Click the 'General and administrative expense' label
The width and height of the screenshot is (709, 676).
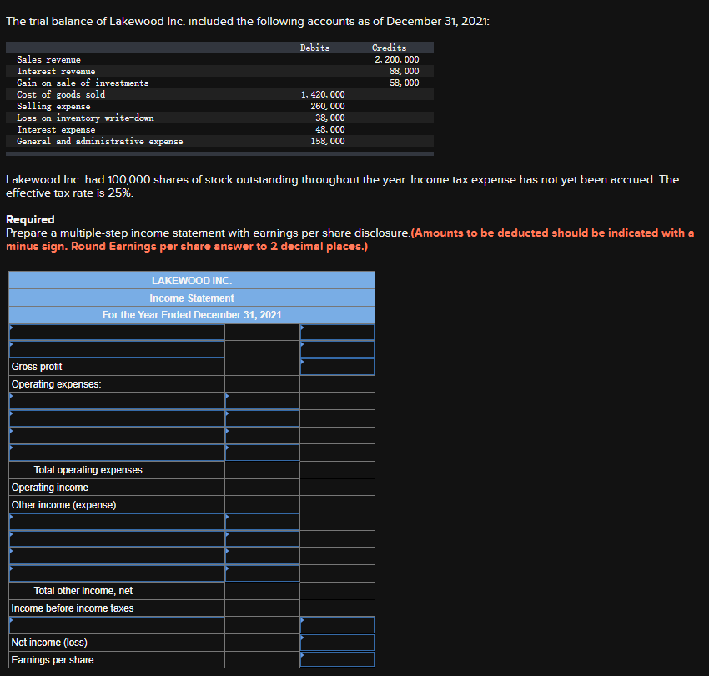[100, 142]
